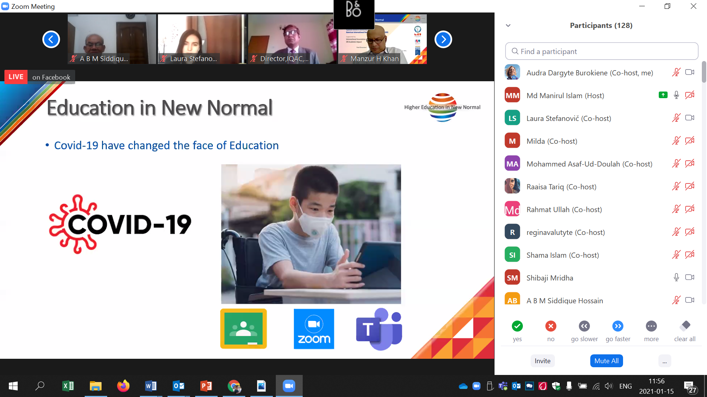Screen dimensions: 707x397
Task: Open Outlook from the taskbar
Action: (x=179, y=386)
